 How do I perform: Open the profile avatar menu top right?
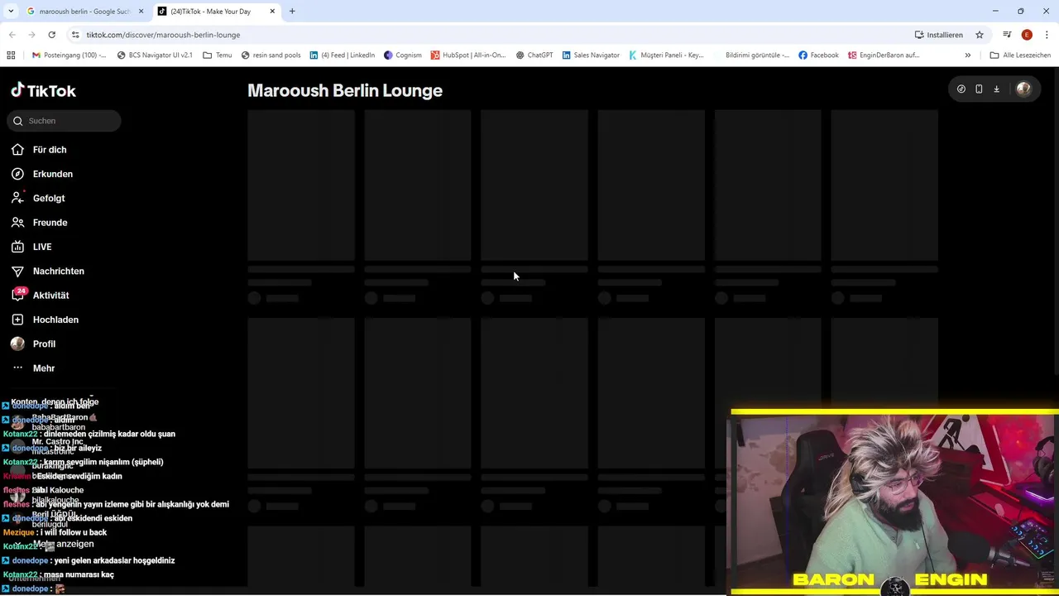tap(1023, 89)
